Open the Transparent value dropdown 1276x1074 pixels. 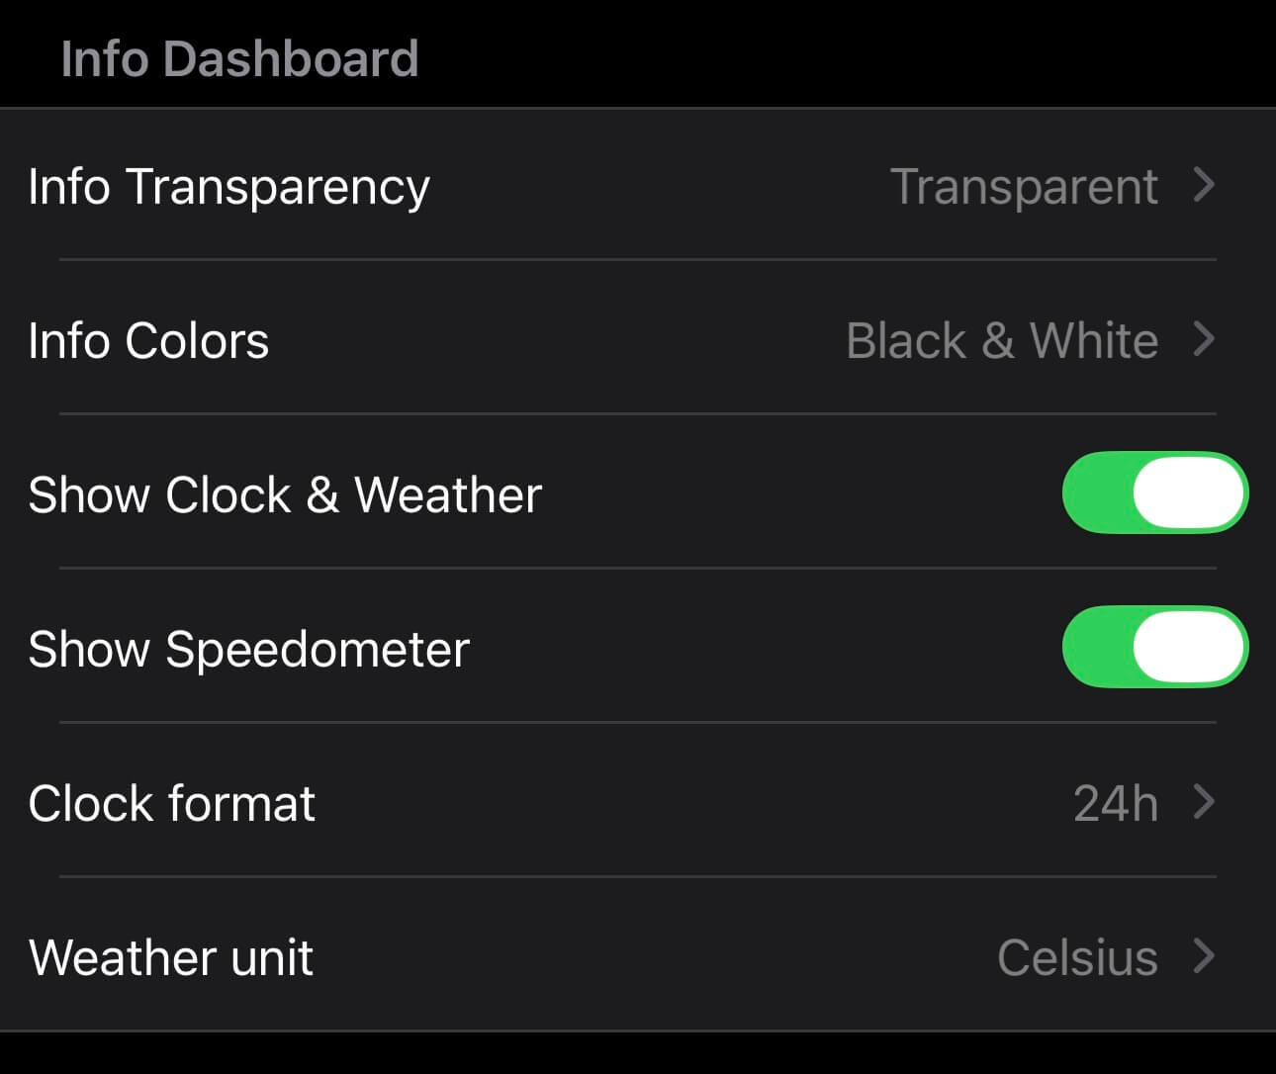point(1024,187)
